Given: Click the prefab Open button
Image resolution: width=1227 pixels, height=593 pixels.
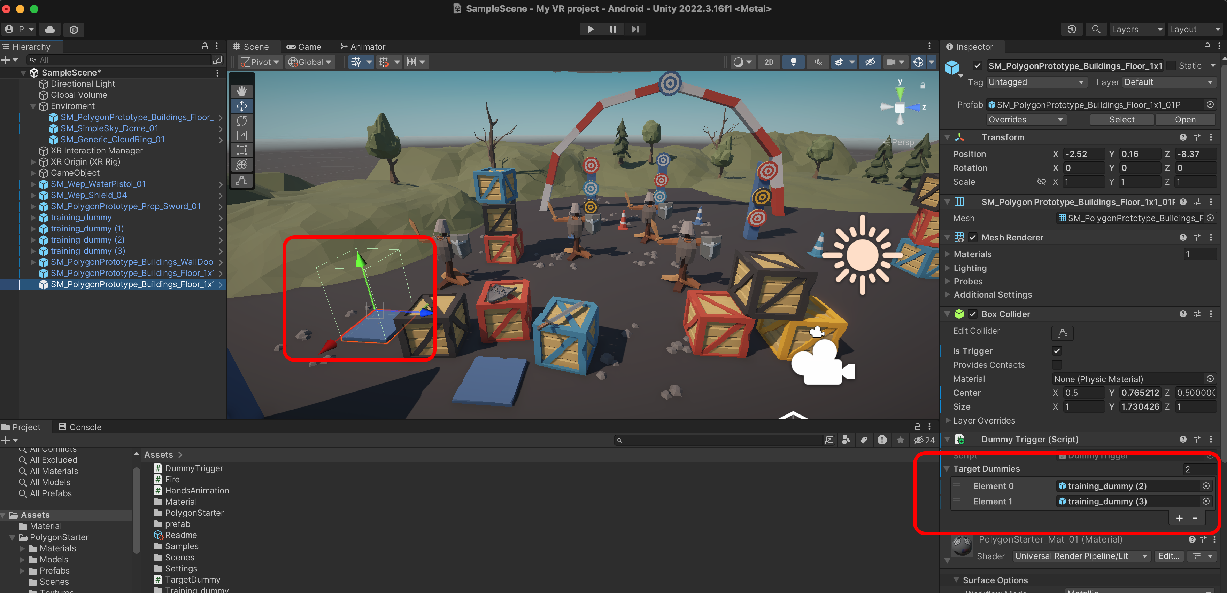Looking at the screenshot, I should tap(1184, 119).
